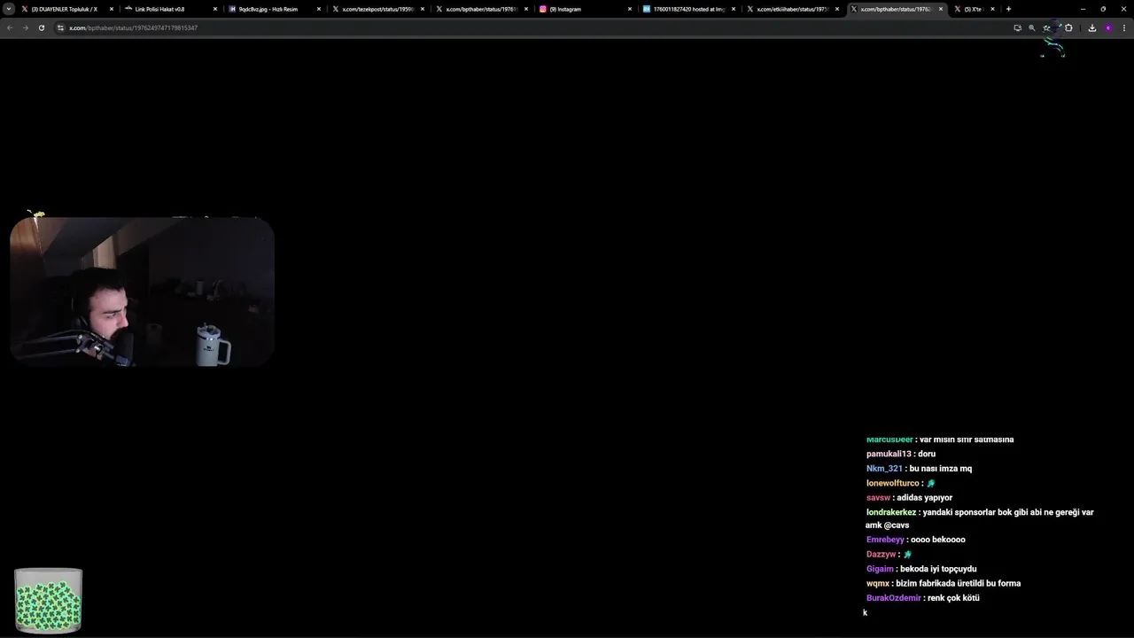The height and width of the screenshot is (638, 1134).
Task: Click the streamer webcam overlay
Action: 142,292
